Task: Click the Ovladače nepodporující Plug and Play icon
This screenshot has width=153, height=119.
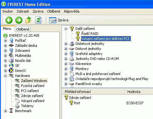Action: [x=72, y=79]
